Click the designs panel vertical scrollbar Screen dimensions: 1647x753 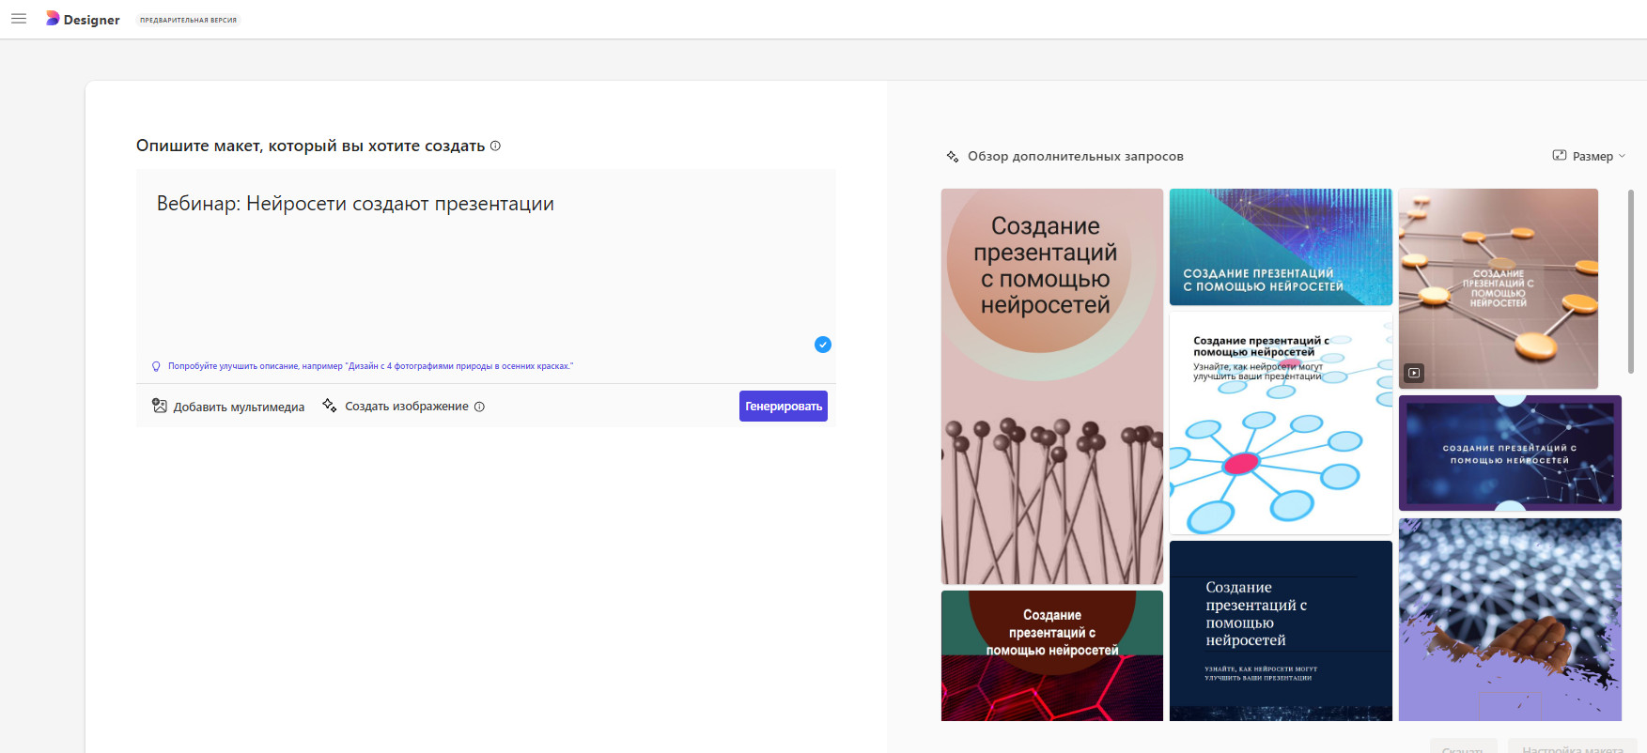point(1631,282)
